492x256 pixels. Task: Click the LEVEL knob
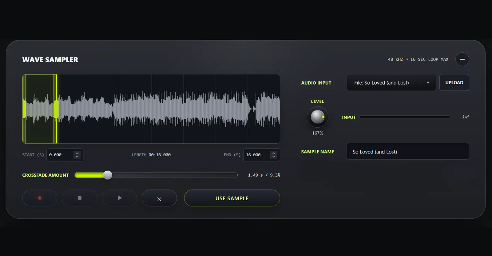pos(318,117)
